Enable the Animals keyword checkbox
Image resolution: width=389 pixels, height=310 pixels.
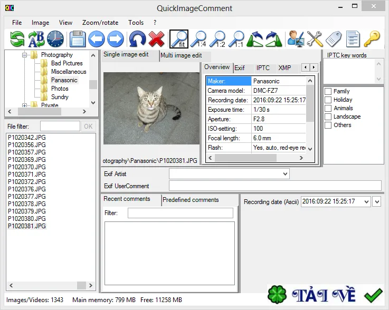[328, 108]
